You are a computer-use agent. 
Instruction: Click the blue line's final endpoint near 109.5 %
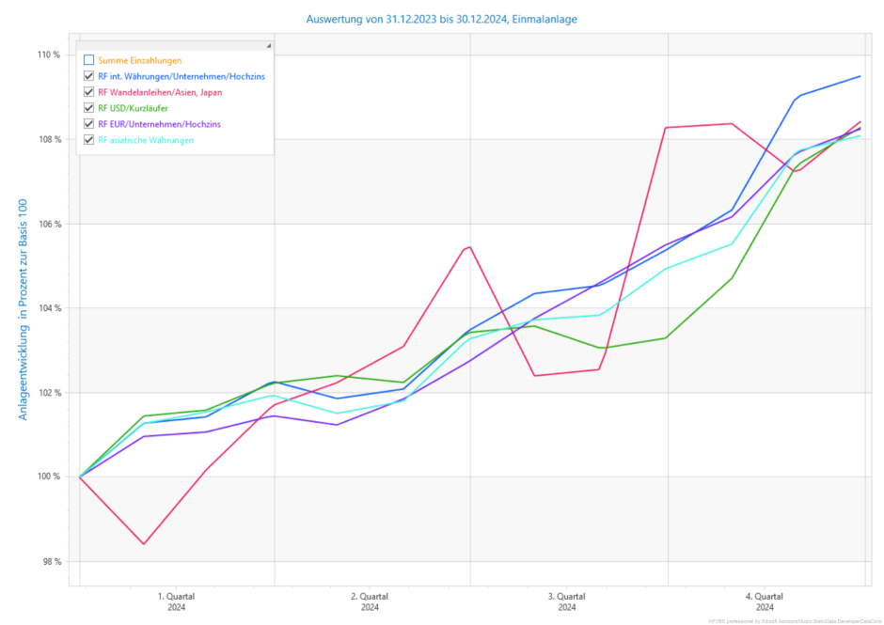pyautogui.click(x=860, y=77)
